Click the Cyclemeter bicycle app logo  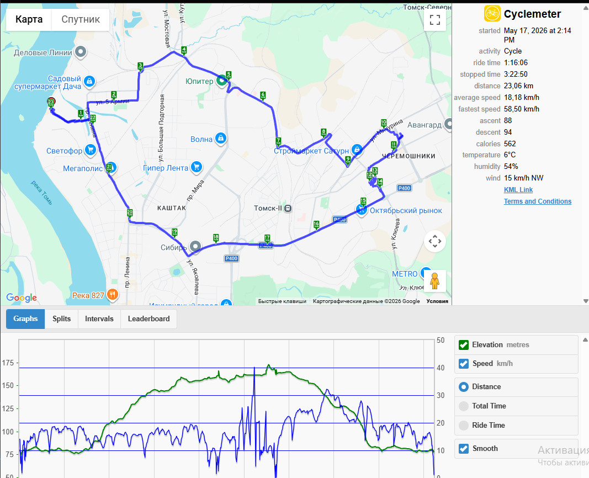pyautogui.click(x=492, y=14)
